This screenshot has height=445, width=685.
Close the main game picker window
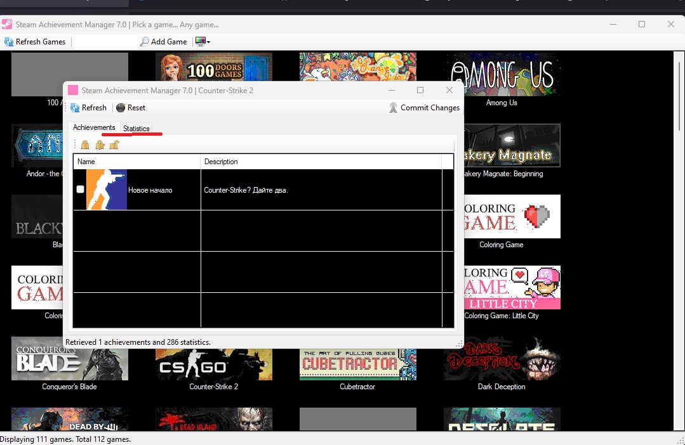pyautogui.click(x=671, y=24)
